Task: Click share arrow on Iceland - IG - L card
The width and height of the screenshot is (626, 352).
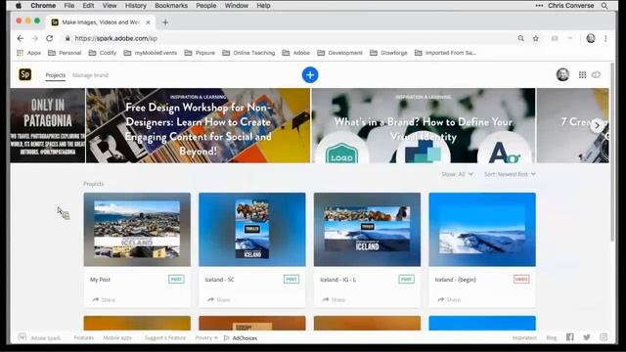Action: point(326,300)
